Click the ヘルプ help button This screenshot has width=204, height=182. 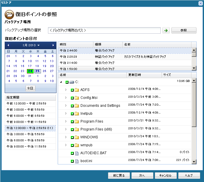(x=189, y=176)
